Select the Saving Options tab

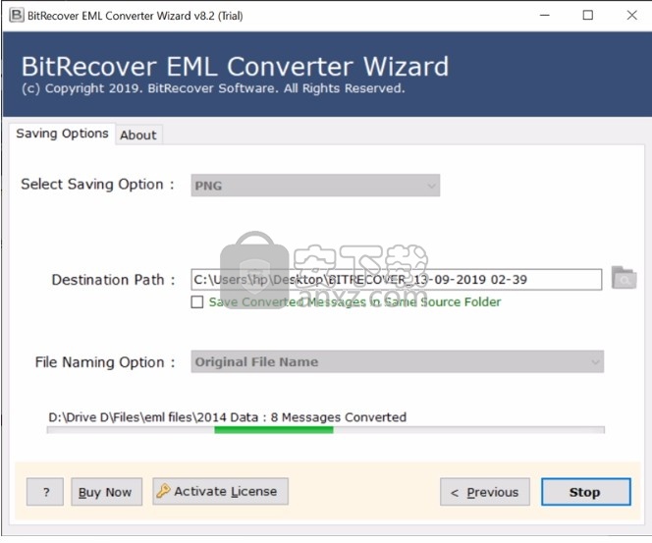(62, 134)
